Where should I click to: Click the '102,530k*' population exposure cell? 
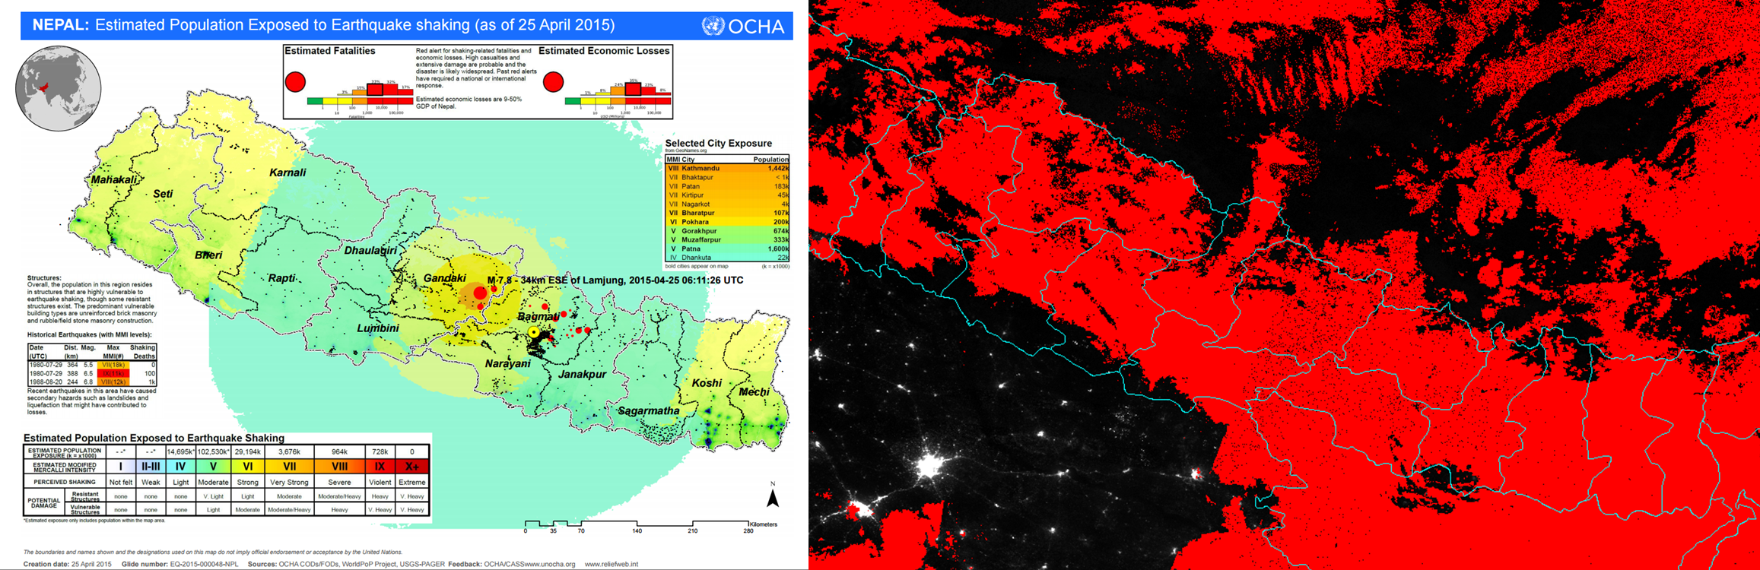(x=213, y=451)
